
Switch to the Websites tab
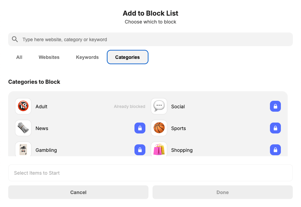49,57
